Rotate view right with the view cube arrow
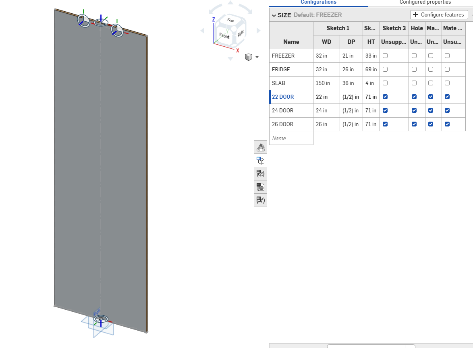The height and width of the screenshot is (348, 473). tap(259, 31)
